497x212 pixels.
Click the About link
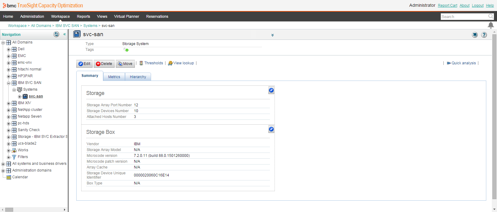tap(465, 6)
